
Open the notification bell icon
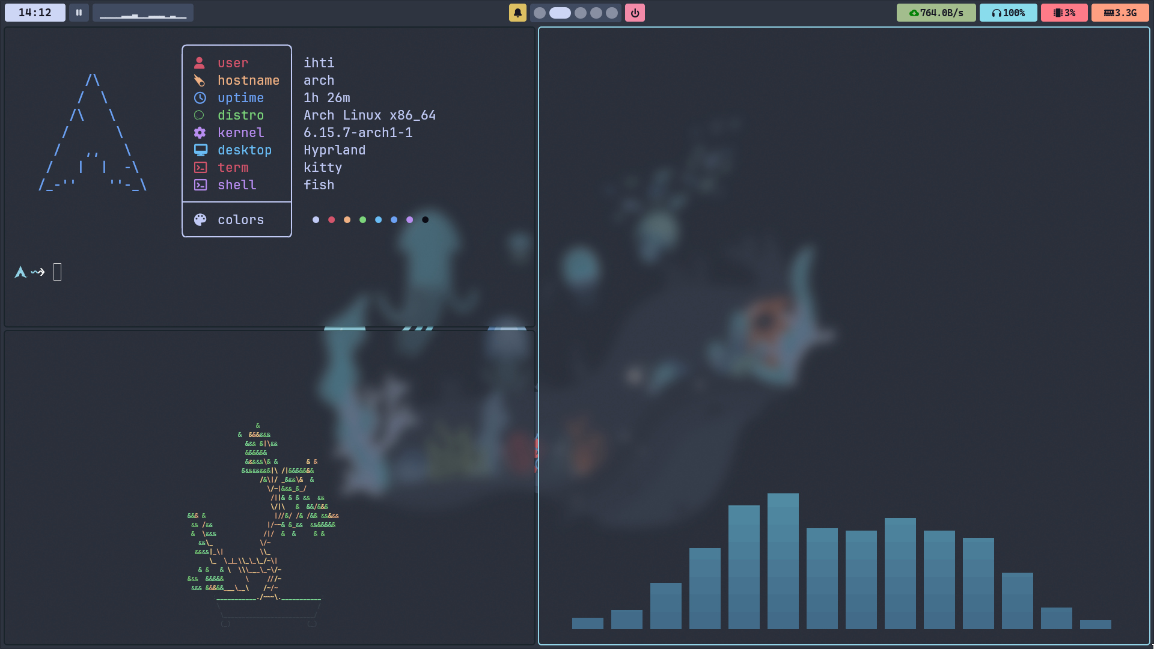click(x=517, y=13)
